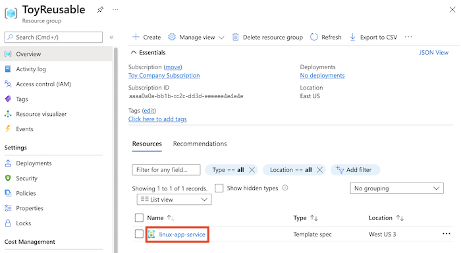
Task: Refresh the resource list
Action: (x=326, y=37)
